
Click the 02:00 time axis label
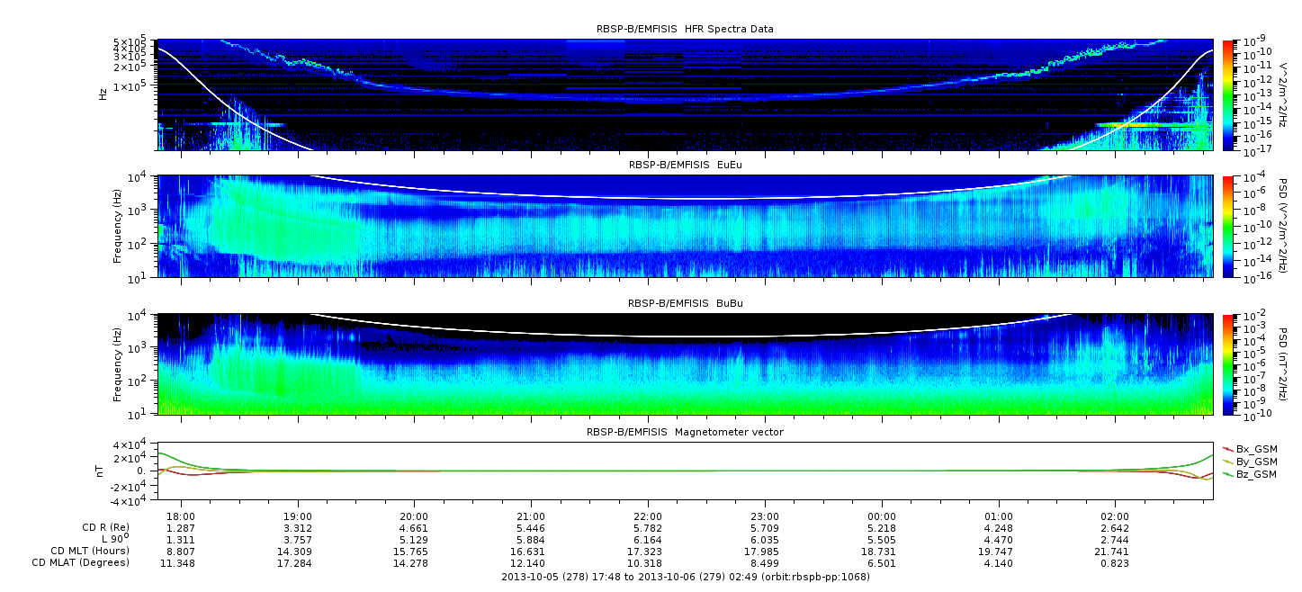(1115, 516)
